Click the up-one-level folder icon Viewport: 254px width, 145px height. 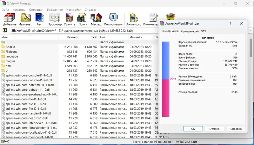5,30
